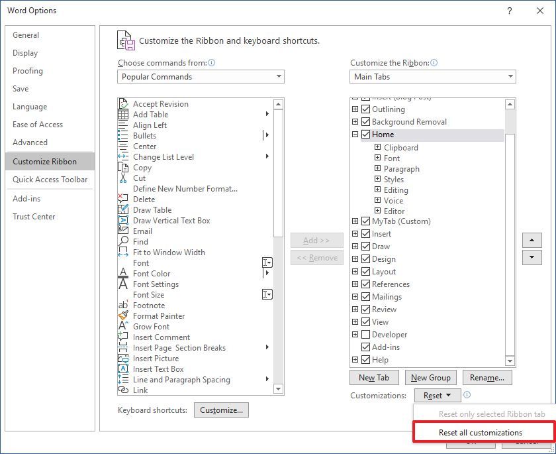The height and width of the screenshot is (454, 556).
Task: Click the Rename button
Action: (x=488, y=377)
